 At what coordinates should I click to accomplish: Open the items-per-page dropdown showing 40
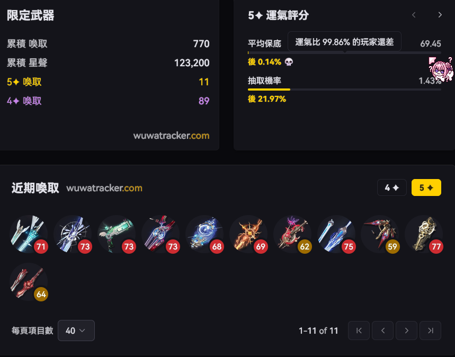coord(76,331)
